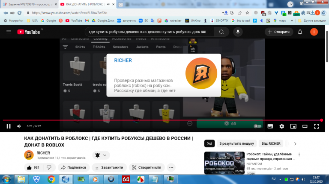This screenshot has height=184, width=329.
Task: Toggle subtitles in the player
Action: pyautogui.click(x=270, y=126)
